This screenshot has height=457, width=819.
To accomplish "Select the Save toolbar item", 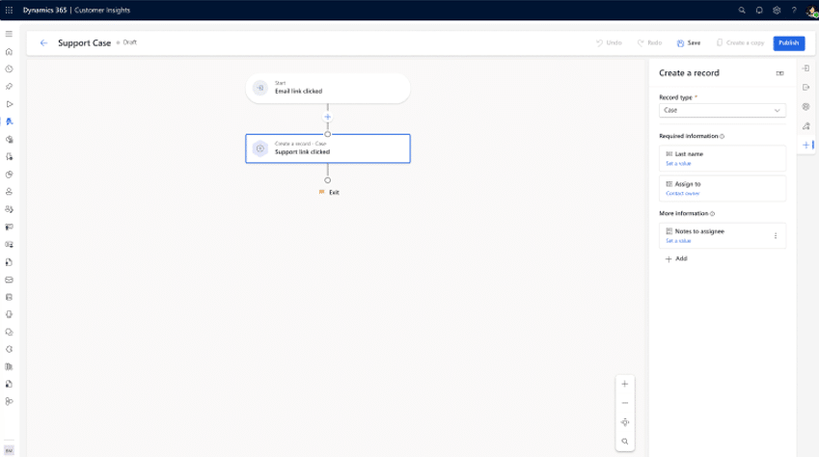I will point(689,43).
